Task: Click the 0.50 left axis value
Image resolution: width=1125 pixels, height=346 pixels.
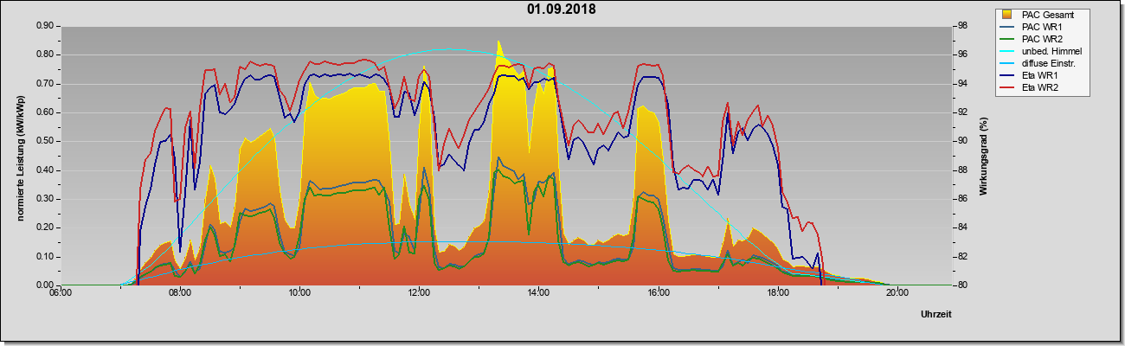Action: [46, 141]
